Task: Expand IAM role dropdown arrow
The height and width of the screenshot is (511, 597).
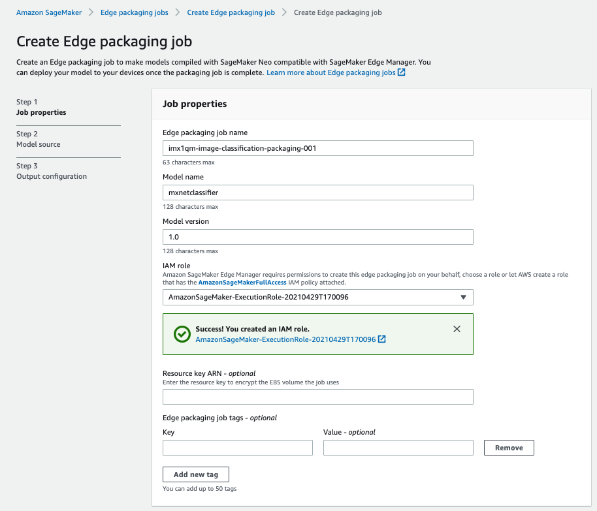Action: [463, 297]
